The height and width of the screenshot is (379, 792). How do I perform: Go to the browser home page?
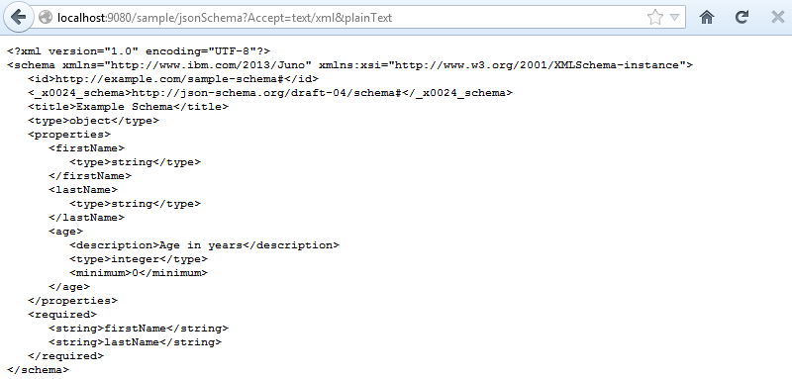click(707, 17)
